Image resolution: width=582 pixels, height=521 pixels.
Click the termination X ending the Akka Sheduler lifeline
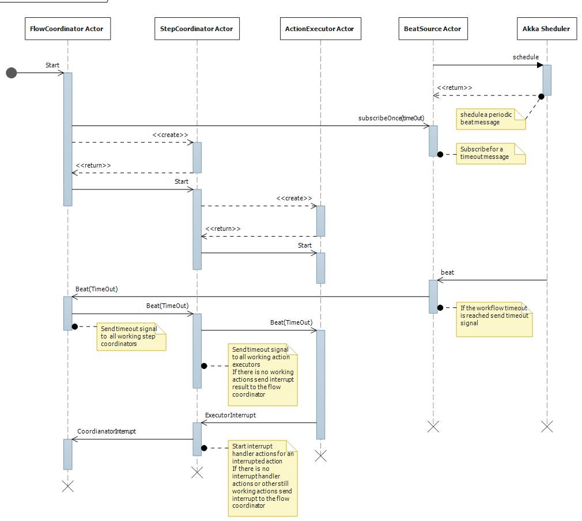tap(546, 427)
